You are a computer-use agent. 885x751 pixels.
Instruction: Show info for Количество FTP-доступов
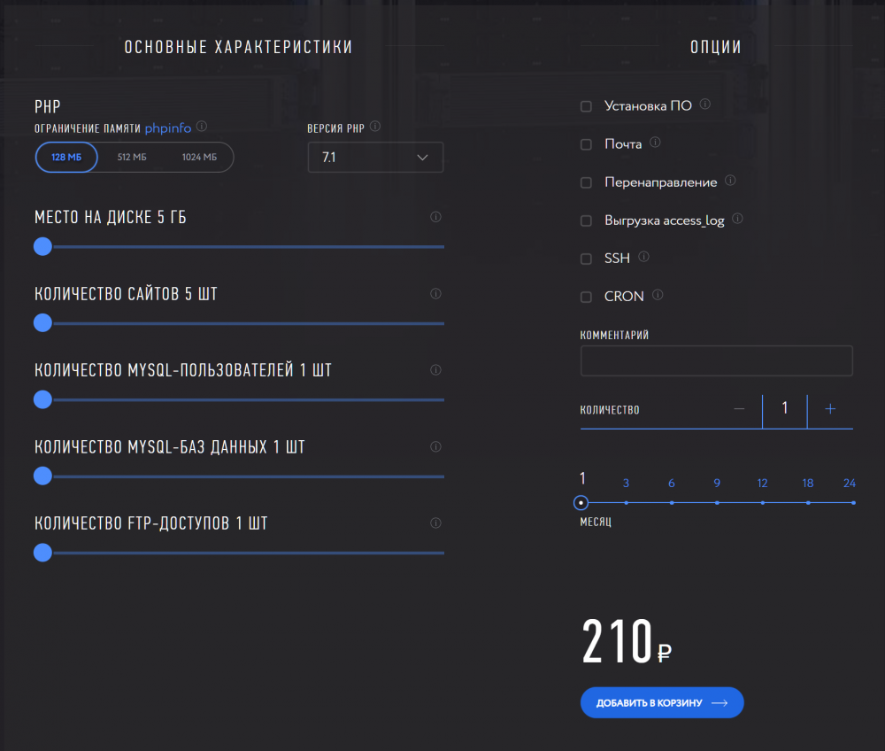[435, 523]
